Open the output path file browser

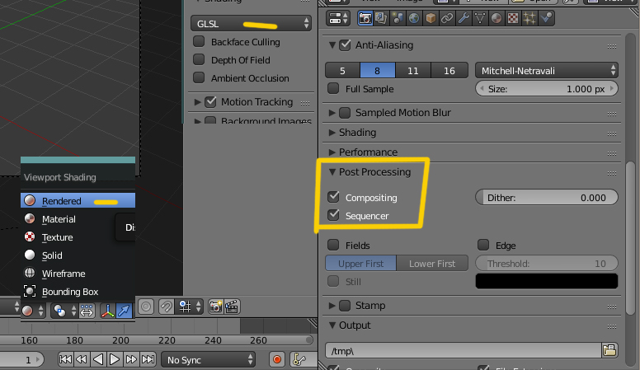(x=609, y=350)
